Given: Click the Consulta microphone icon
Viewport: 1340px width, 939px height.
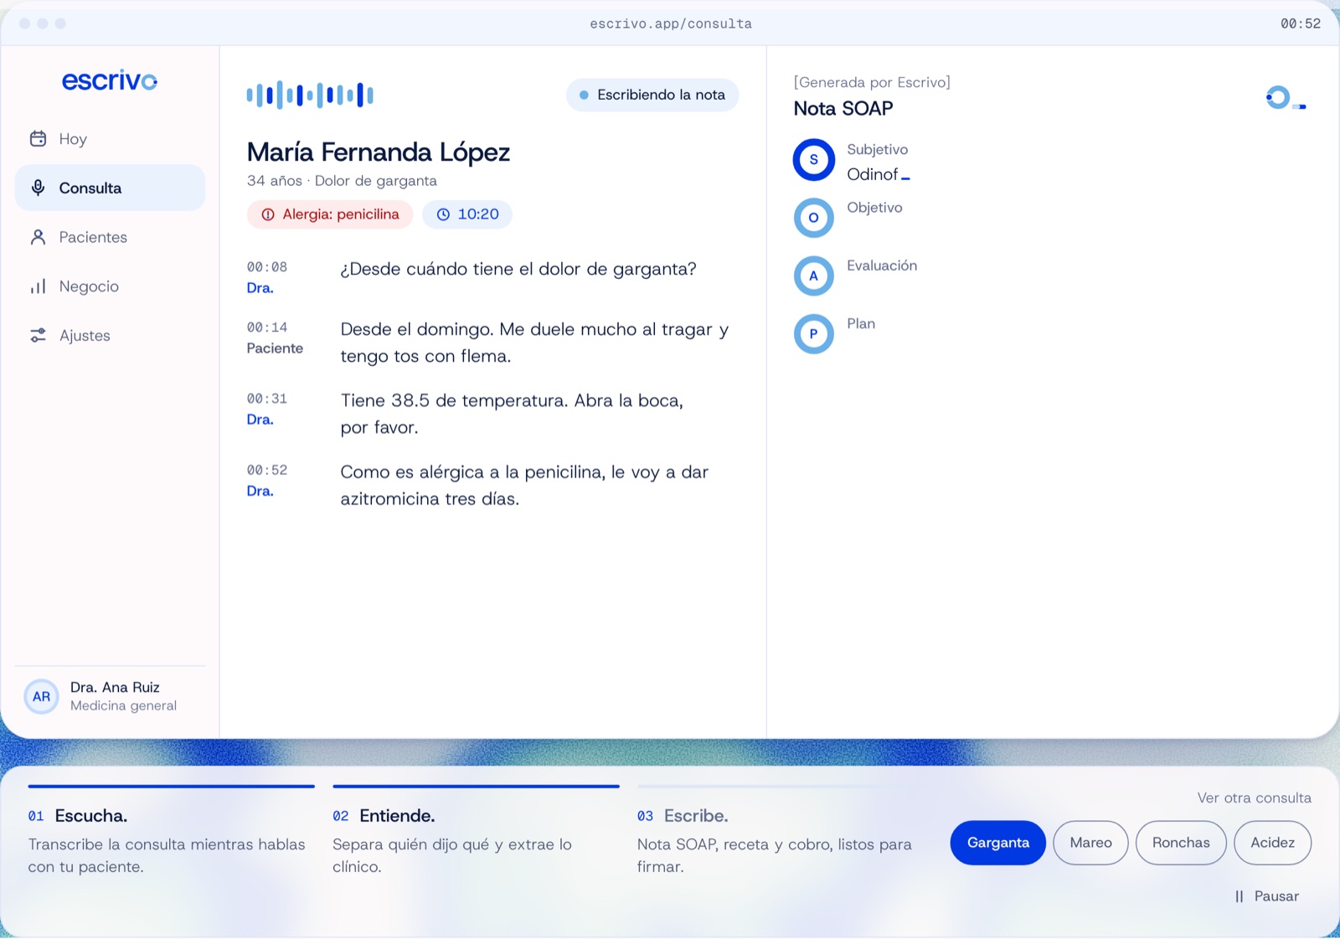Looking at the screenshot, I should 38,188.
